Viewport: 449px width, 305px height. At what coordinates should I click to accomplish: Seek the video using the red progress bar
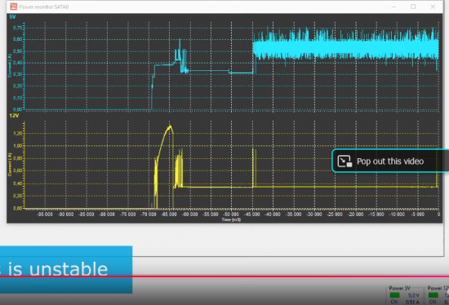point(224,276)
